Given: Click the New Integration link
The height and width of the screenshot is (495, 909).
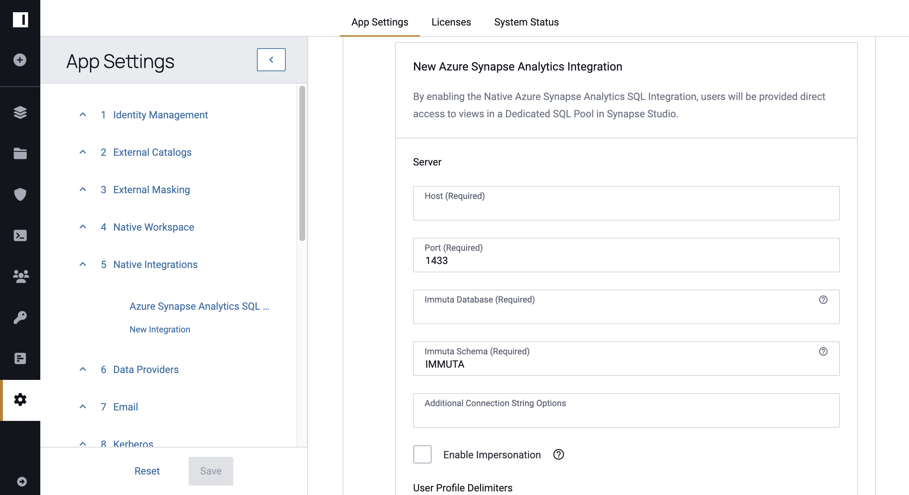Looking at the screenshot, I should point(160,329).
